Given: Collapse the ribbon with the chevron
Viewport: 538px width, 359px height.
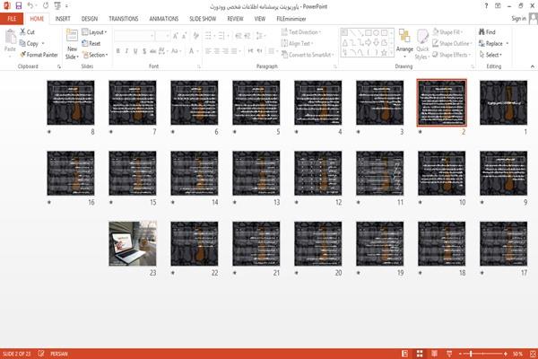Looking at the screenshot, I should (532, 66).
